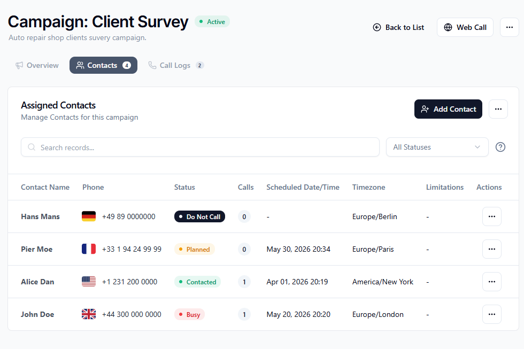
Task: Click scheduled time May 30, 2026 20:34
Action: [x=298, y=249]
